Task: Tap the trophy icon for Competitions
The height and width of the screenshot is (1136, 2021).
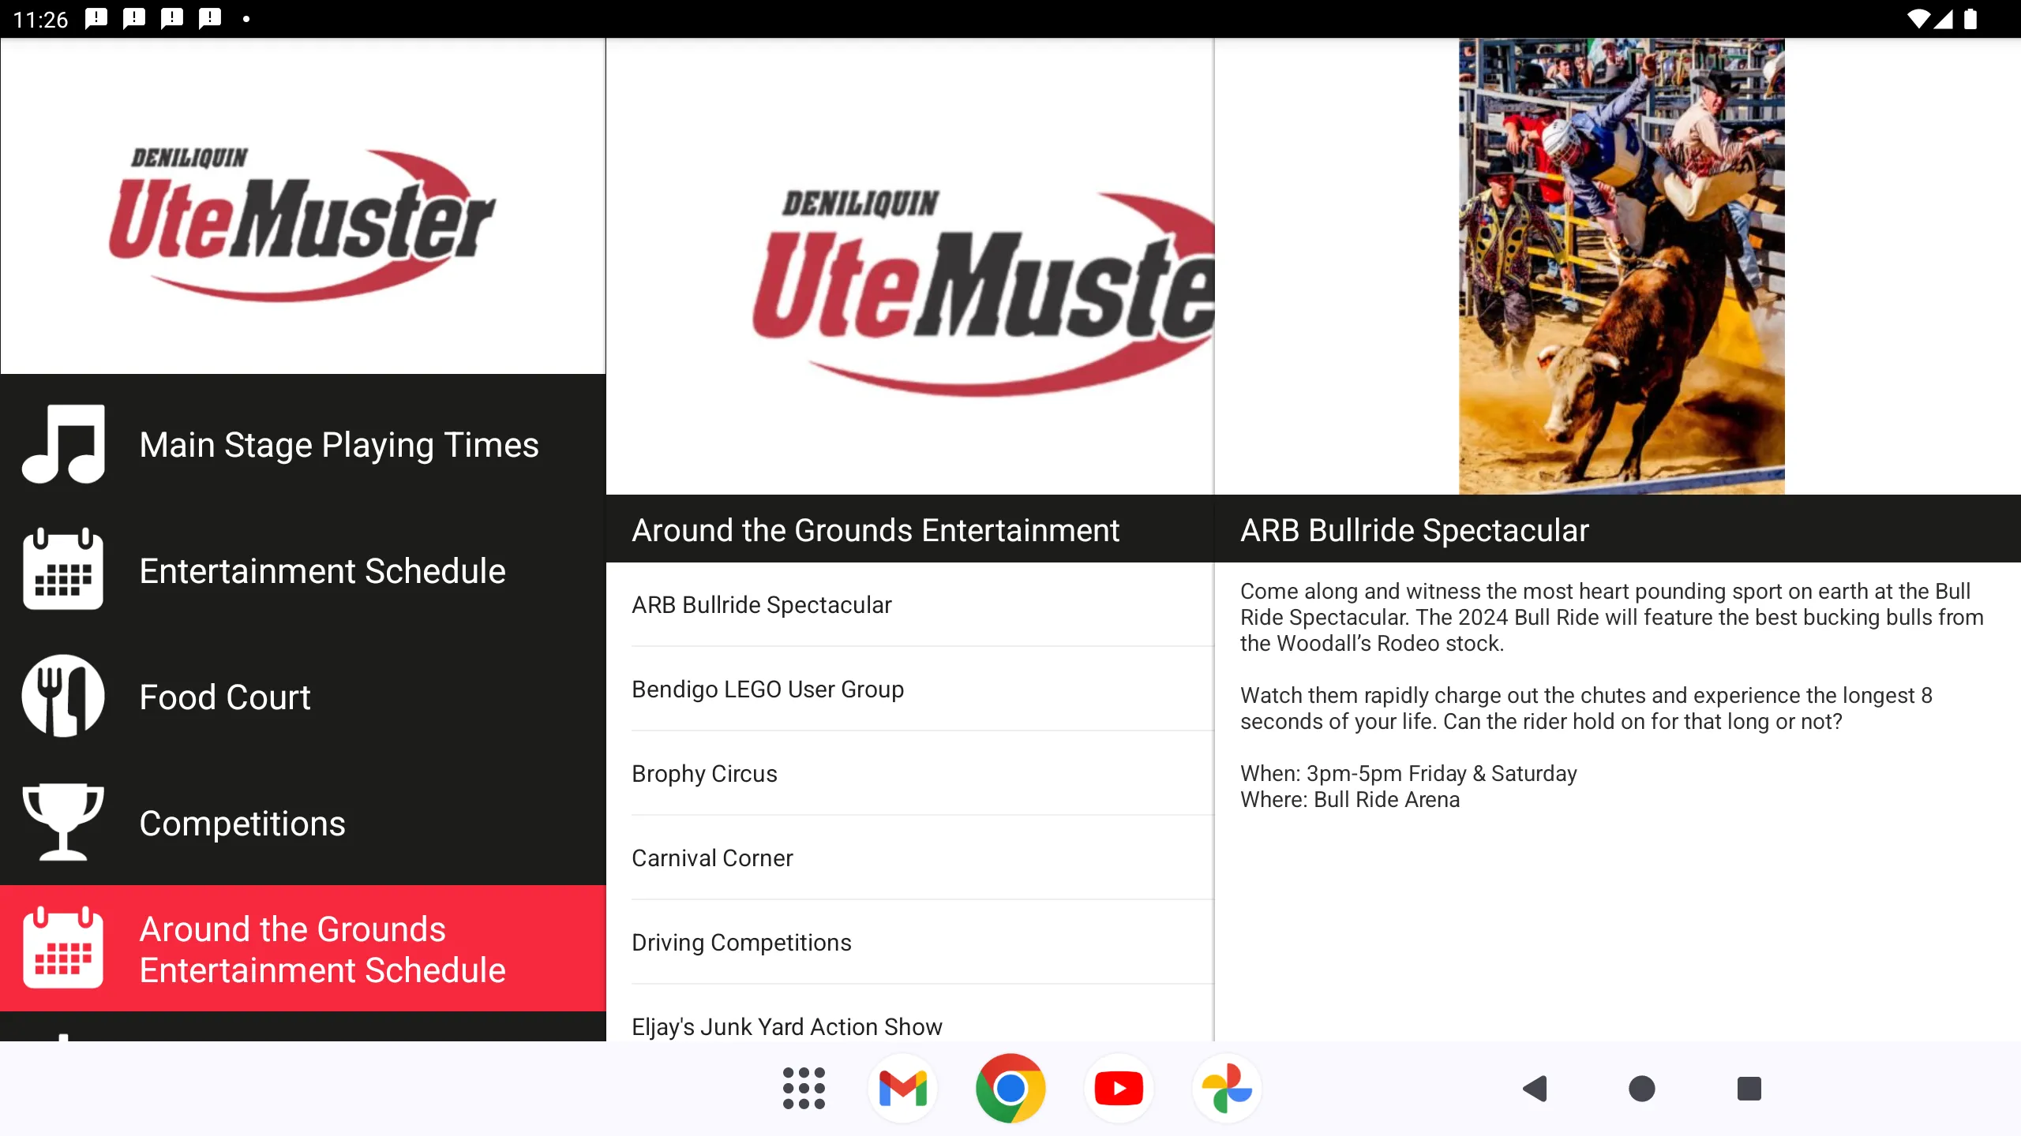Action: 63,822
